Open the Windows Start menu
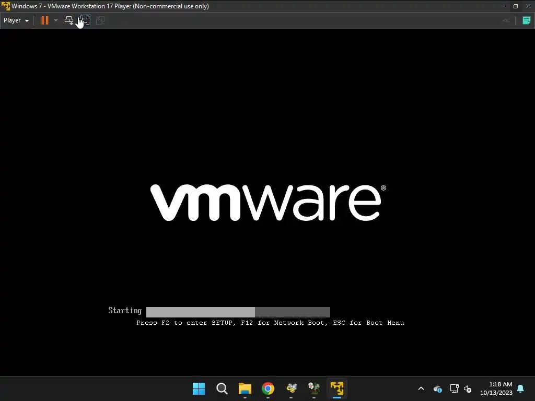Screen dimensions: 535x401 click(199, 388)
